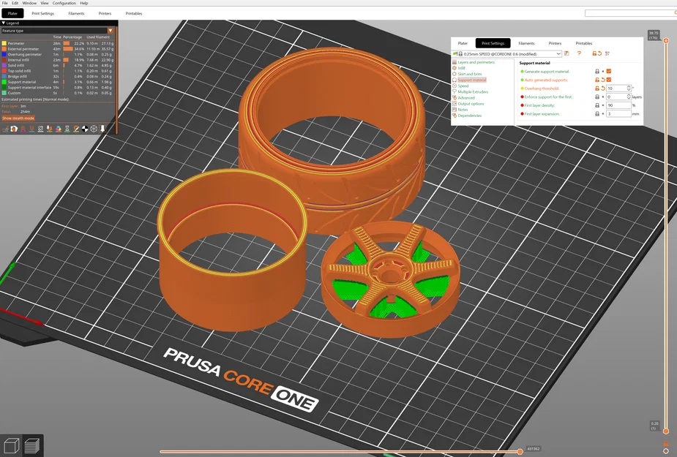677x457 pixels.
Task: Click Show stealth mode button
Action: point(18,118)
